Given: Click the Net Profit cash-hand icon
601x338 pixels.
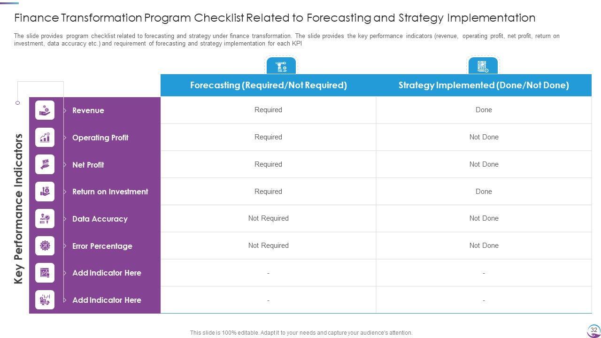Looking at the screenshot, I should [x=45, y=164].
